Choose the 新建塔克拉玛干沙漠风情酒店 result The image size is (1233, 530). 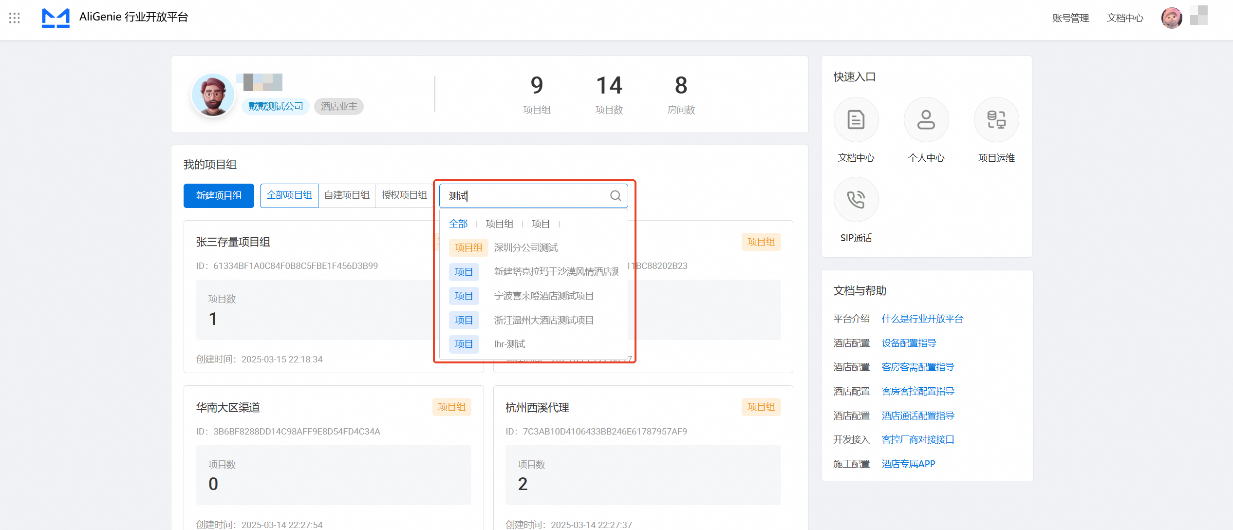pyautogui.click(x=533, y=272)
